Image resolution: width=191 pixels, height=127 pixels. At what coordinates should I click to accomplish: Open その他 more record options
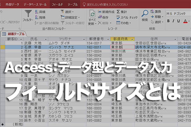tap(124, 23)
